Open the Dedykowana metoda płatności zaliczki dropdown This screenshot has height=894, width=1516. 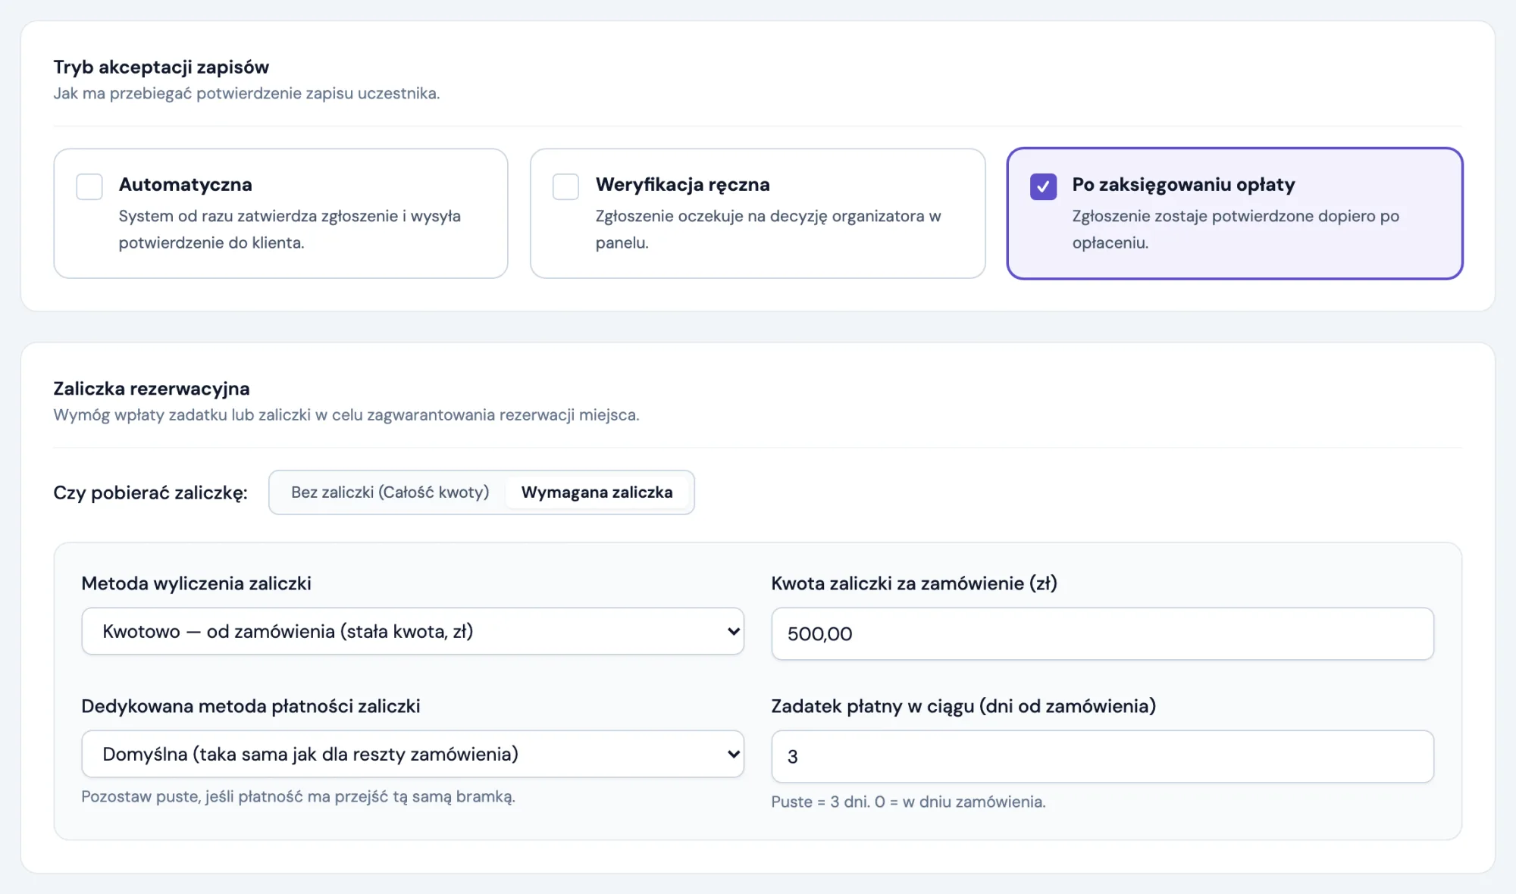point(413,754)
